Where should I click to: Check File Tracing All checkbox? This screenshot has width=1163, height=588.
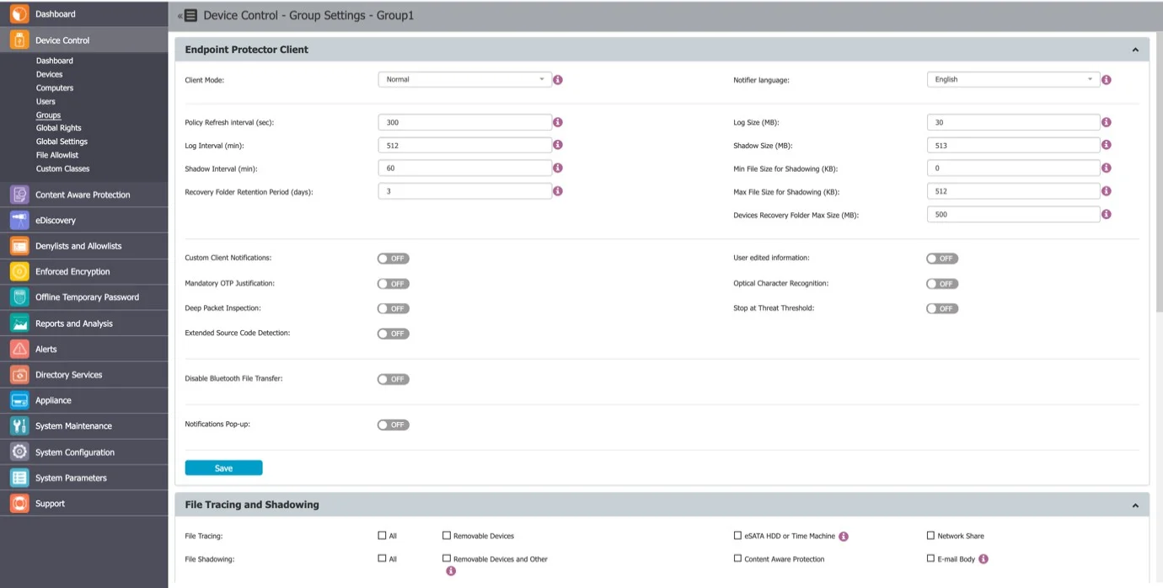[382, 535]
